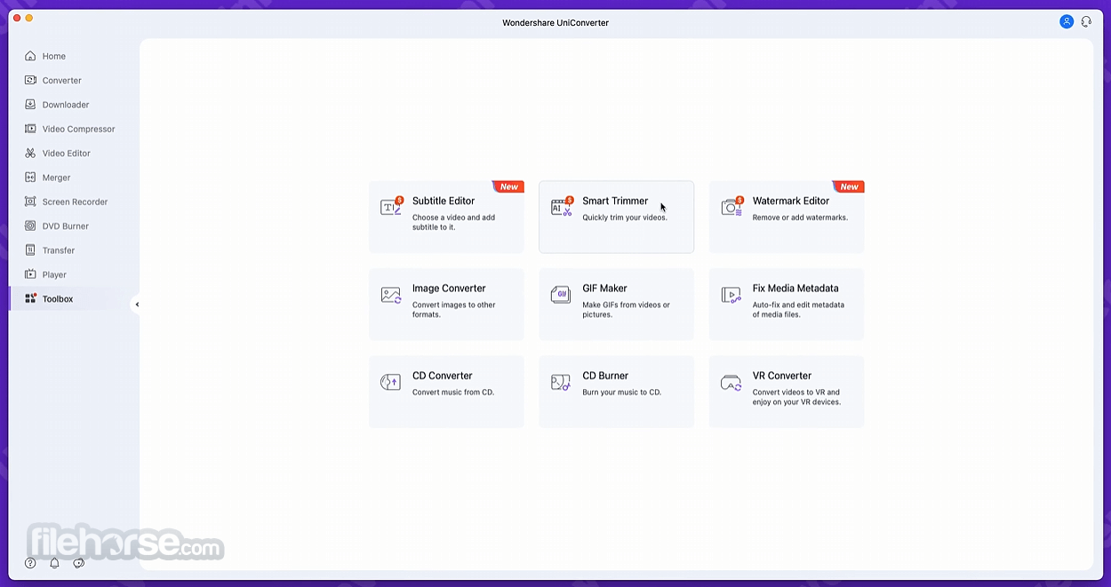Click the Watermark Editor card icon
1111x587 pixels.
point(731,207)
